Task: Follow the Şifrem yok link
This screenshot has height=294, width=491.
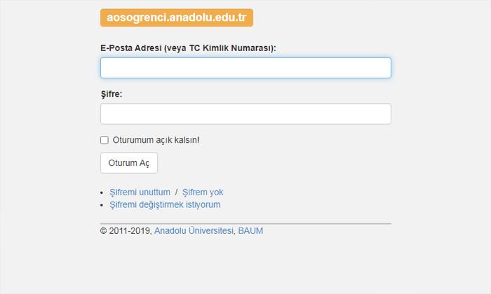Action: point(203,192)
